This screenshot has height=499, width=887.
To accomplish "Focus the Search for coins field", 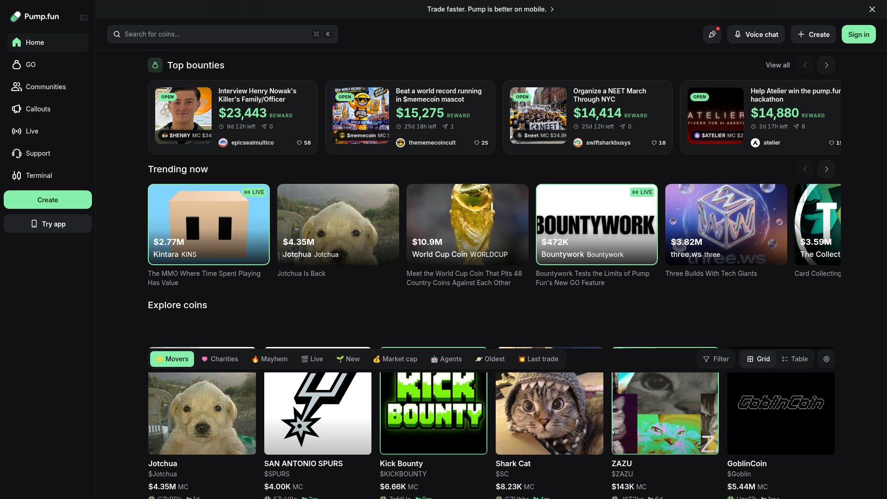I will [222, 34].
